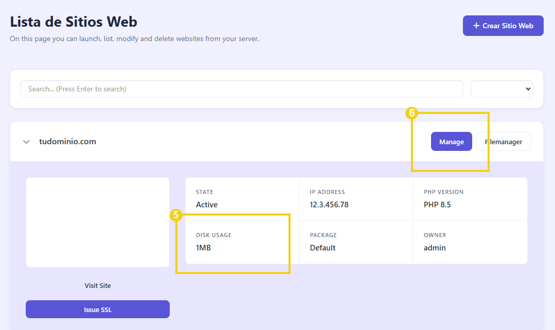Click the Active state value
The height and width of the screenshot is (330, 555).
point(207,205)
